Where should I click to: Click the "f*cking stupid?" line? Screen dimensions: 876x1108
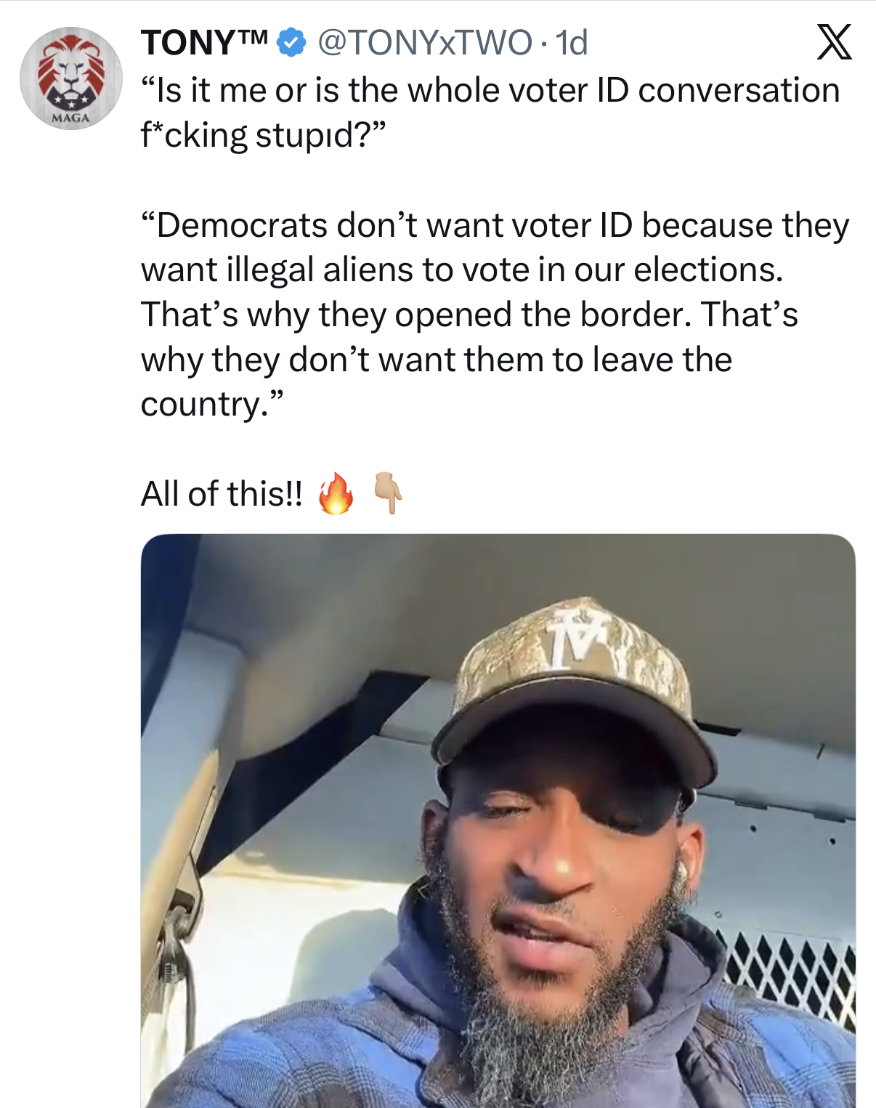pyautogui.click(x=263, y=135)
